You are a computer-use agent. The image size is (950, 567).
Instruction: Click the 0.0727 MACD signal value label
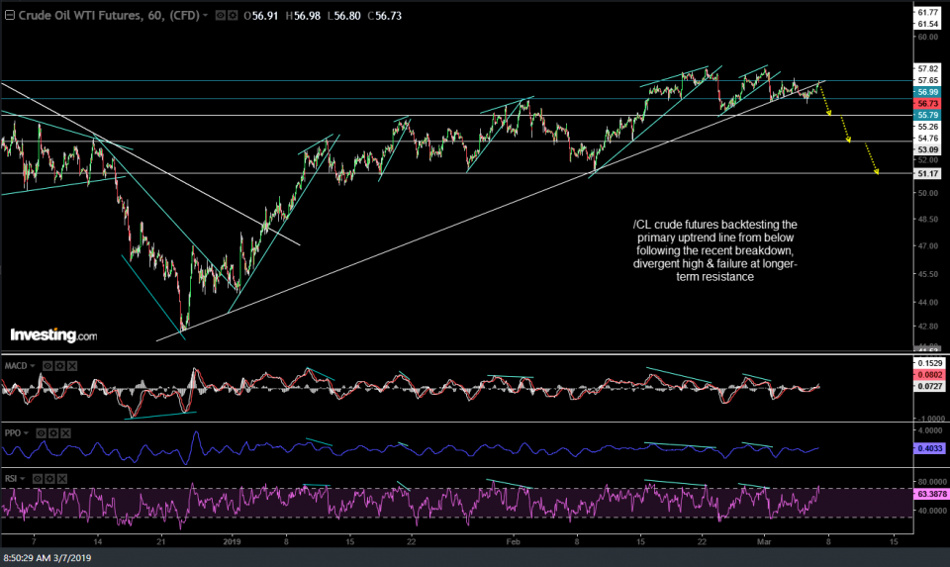coord(929,386)
